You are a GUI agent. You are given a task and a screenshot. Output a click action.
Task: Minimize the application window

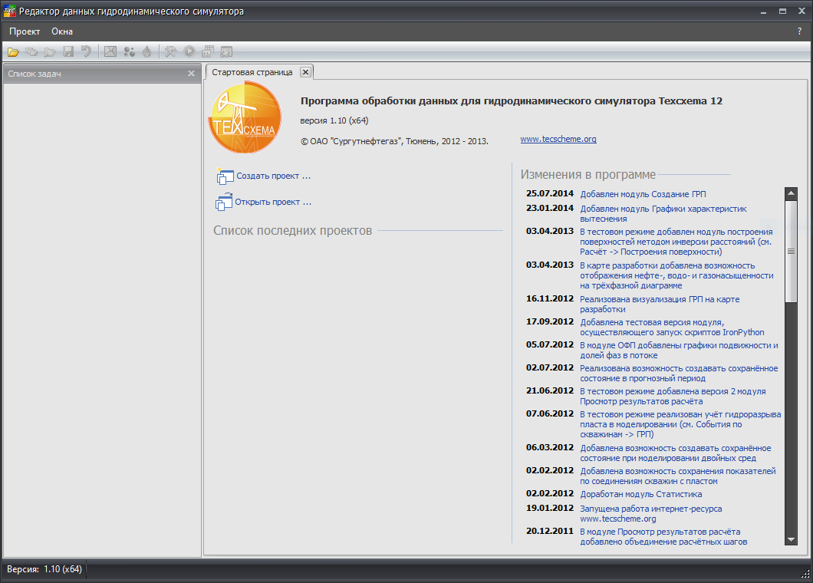(x=763, y=12)
